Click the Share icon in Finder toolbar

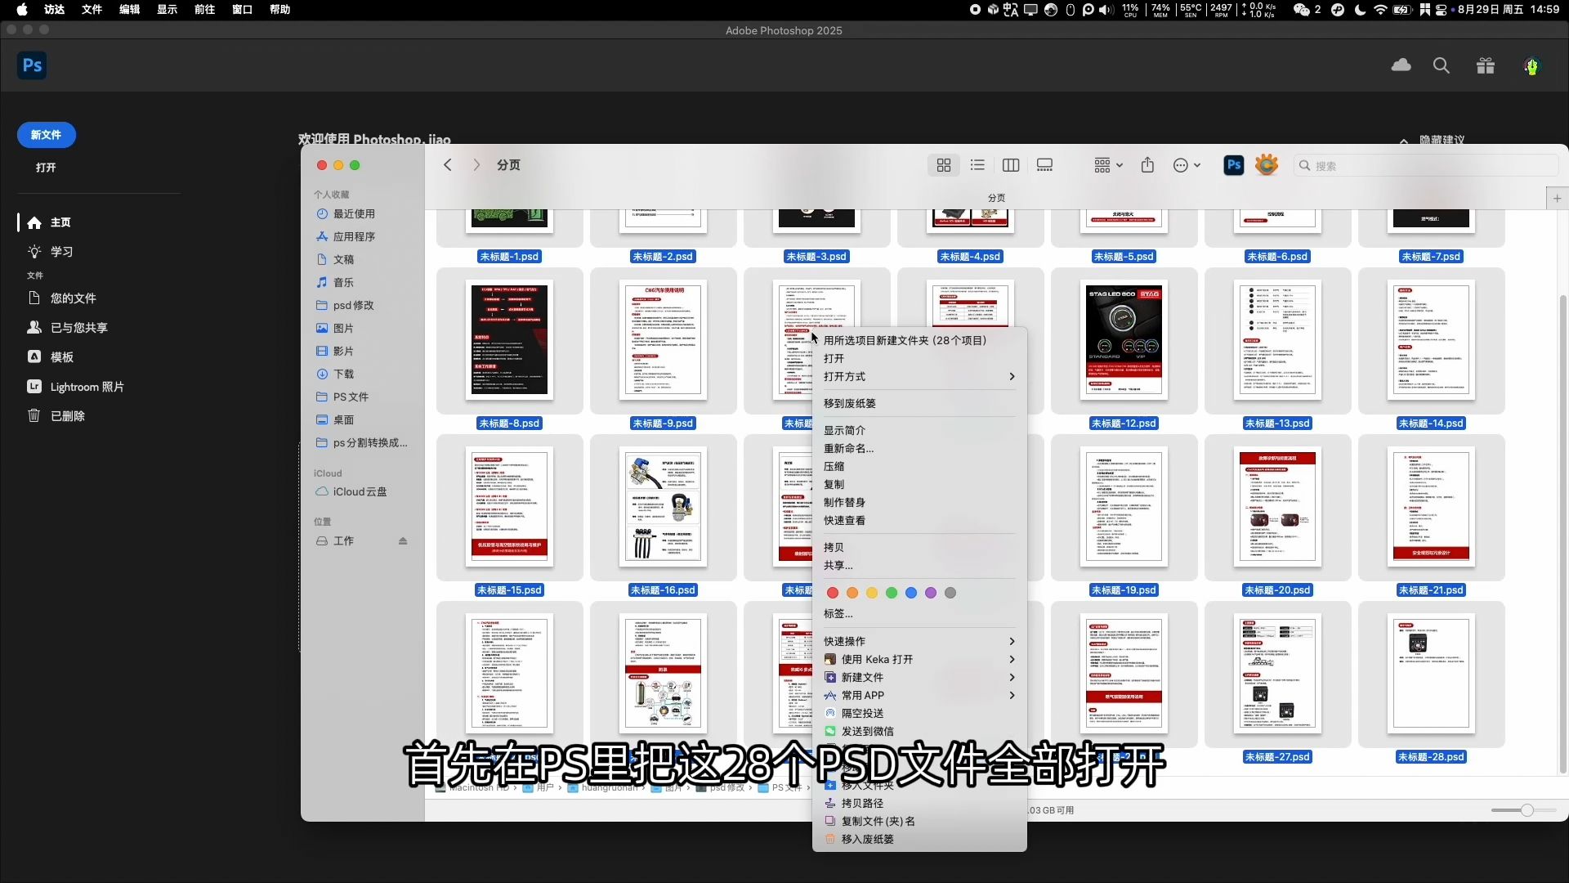point(1147,165)
